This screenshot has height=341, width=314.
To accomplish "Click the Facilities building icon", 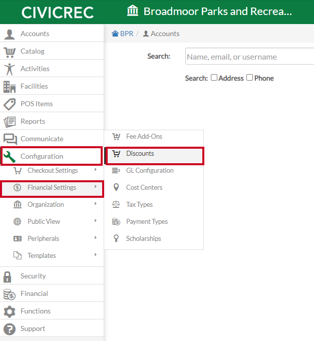I will 10,87.
